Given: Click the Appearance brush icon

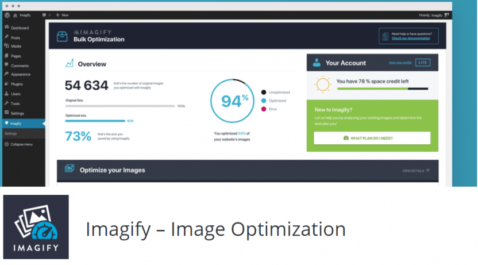Looking at the screenshot, I should click(7, 74).
